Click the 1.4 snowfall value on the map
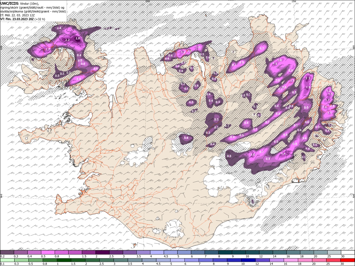The image size is (355, 266). click(283, 154)
